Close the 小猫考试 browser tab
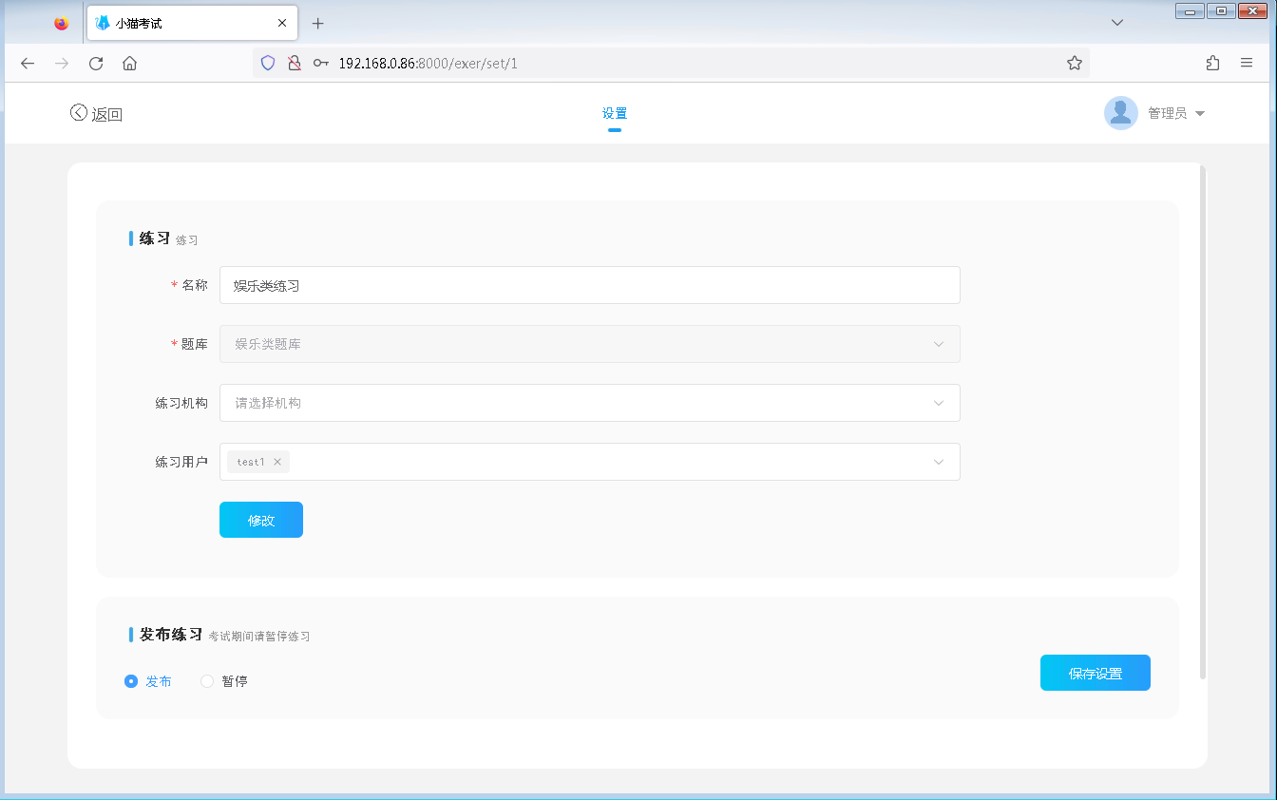 282,23
